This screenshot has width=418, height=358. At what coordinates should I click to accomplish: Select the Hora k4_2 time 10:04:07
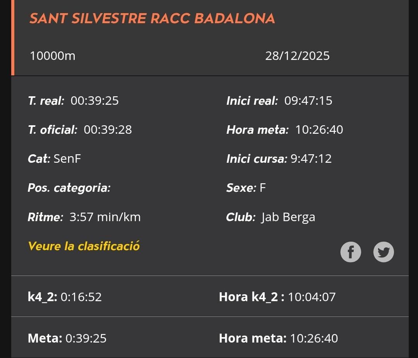pyautogui.click(x=312, y=297)
